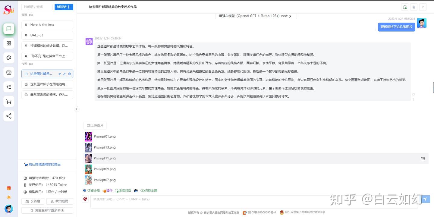
Task: Switch to the 这张图片似乎在用电池电 conversation
Action: pyautogui.click(x=47, y=84)
